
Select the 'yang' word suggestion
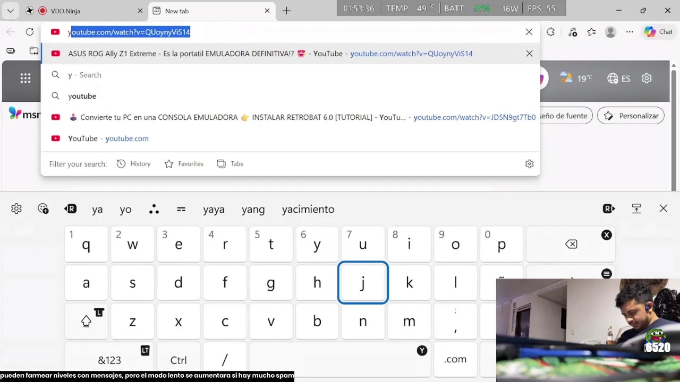click(253, 209)
